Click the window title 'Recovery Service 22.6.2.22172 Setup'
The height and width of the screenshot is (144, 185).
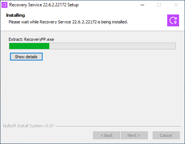pyautogui.click(x=44, y=5)
